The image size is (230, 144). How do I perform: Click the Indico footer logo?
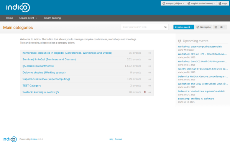(10, 139)
